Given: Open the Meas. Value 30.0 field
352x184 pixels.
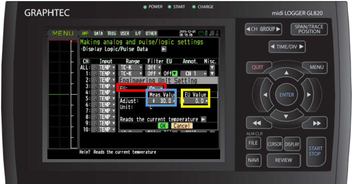Looking at the screenshot, I should point(161,101).
